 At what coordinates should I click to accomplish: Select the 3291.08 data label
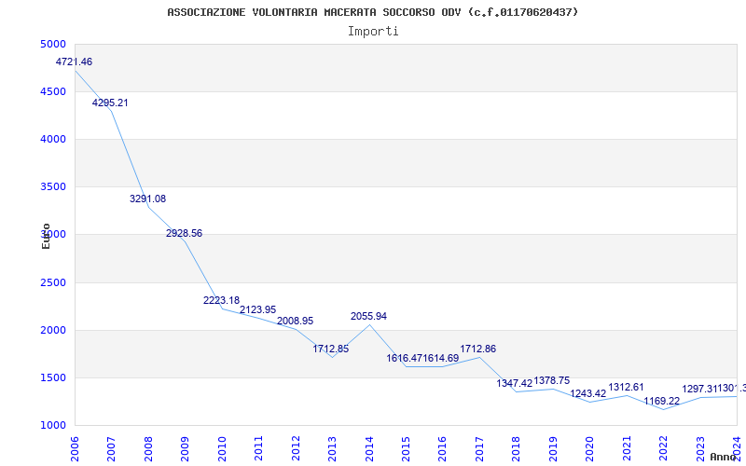pyautogui.click(x=147, y=199)
